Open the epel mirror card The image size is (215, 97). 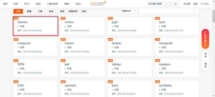pyautogui.click(x=177, y=26)
